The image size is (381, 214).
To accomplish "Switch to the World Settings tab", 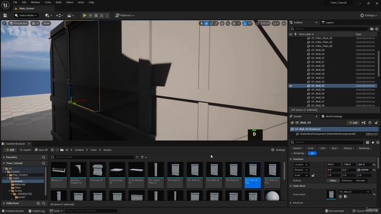I will [332, 117].
